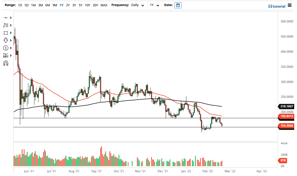Screen dimensions: 297x176
Task: Set range to 5D
Action: coord(27,5)
